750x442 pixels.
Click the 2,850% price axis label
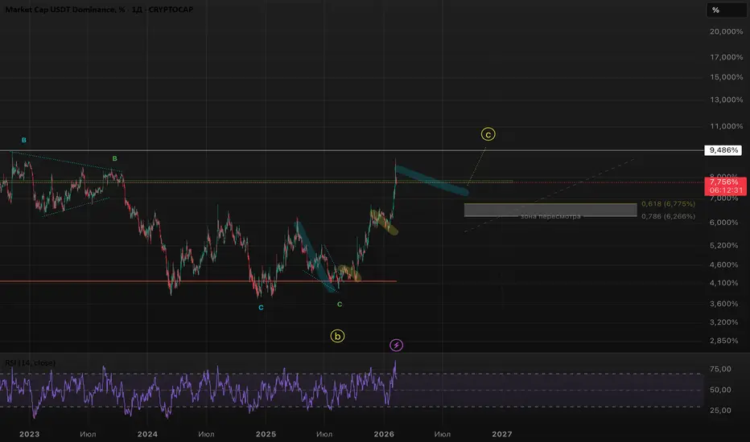coord(724,341)
